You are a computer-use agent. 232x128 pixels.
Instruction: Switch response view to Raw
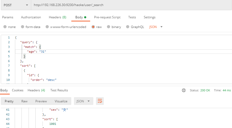[x=24, y=101]
